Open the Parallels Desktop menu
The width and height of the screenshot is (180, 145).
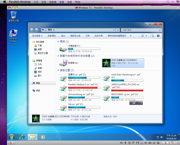[x=20, y=2]
